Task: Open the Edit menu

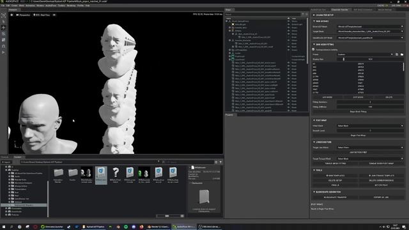Action: coord(8,6)
